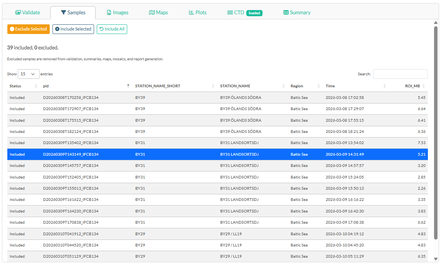
Task: Click the Exclude Selected button
Action: click(29, 29)
